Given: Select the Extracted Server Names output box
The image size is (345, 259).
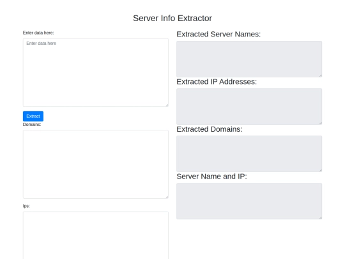Looking at the screenshot, I should point(249,59).
